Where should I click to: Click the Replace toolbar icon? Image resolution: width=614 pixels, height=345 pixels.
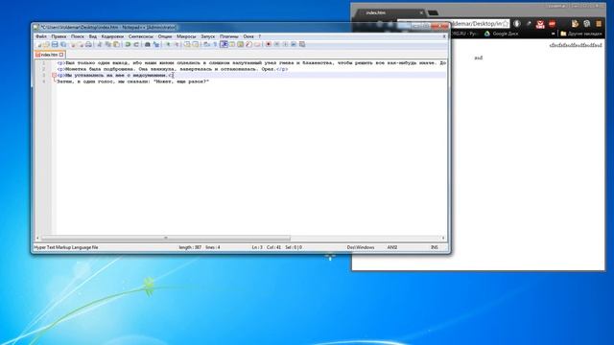point(156,45)
